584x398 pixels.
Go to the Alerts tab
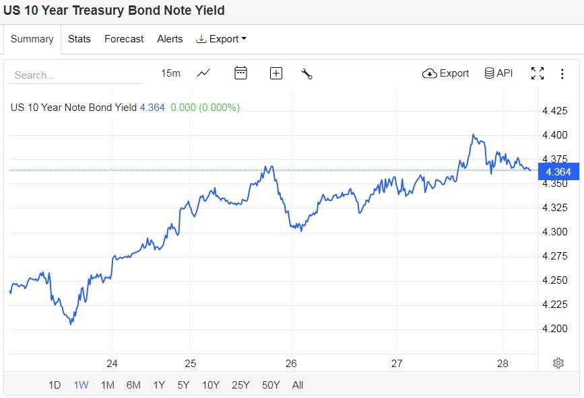[170, 39]
